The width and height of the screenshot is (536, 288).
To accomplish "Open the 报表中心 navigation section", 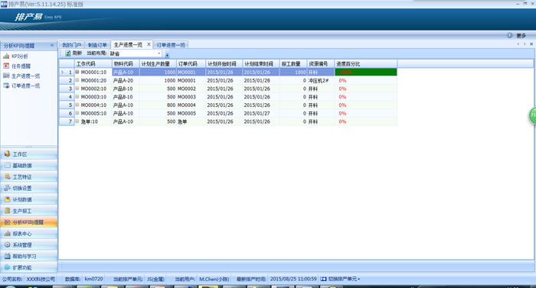I will [x=29, y=234].
